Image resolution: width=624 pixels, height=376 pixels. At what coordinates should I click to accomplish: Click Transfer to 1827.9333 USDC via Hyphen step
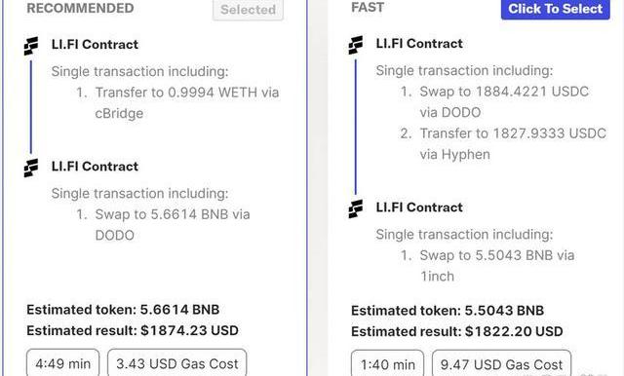click(x=503, y=143)
